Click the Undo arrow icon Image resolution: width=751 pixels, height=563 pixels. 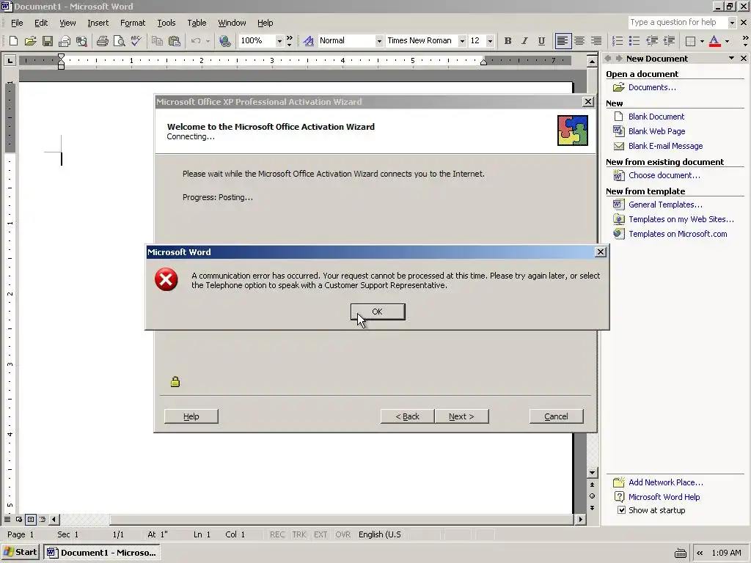[x=195, y=41]
